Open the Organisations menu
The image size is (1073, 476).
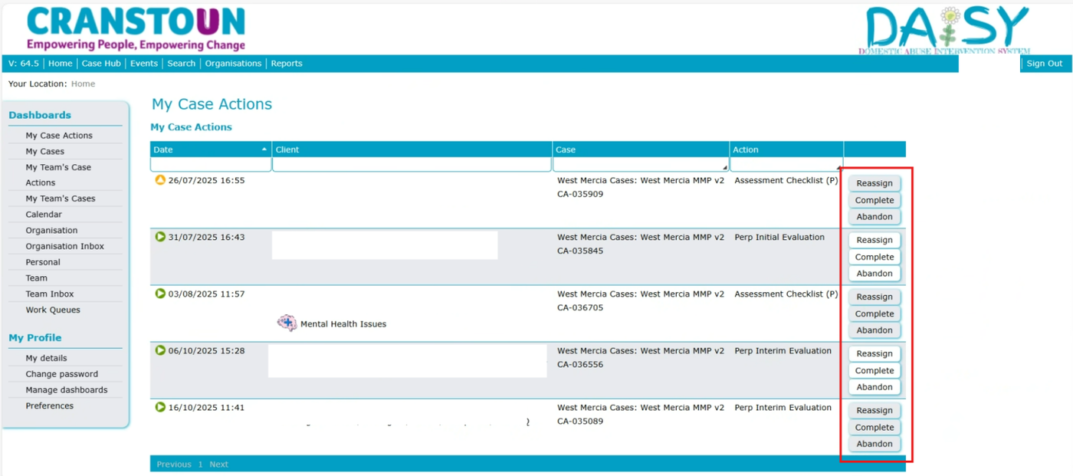pos(233,64)
